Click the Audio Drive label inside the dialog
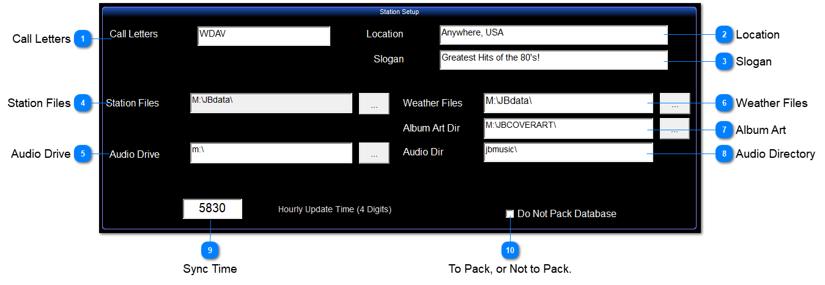The width and height of the screenshot is (825, 285). point(135,155)
